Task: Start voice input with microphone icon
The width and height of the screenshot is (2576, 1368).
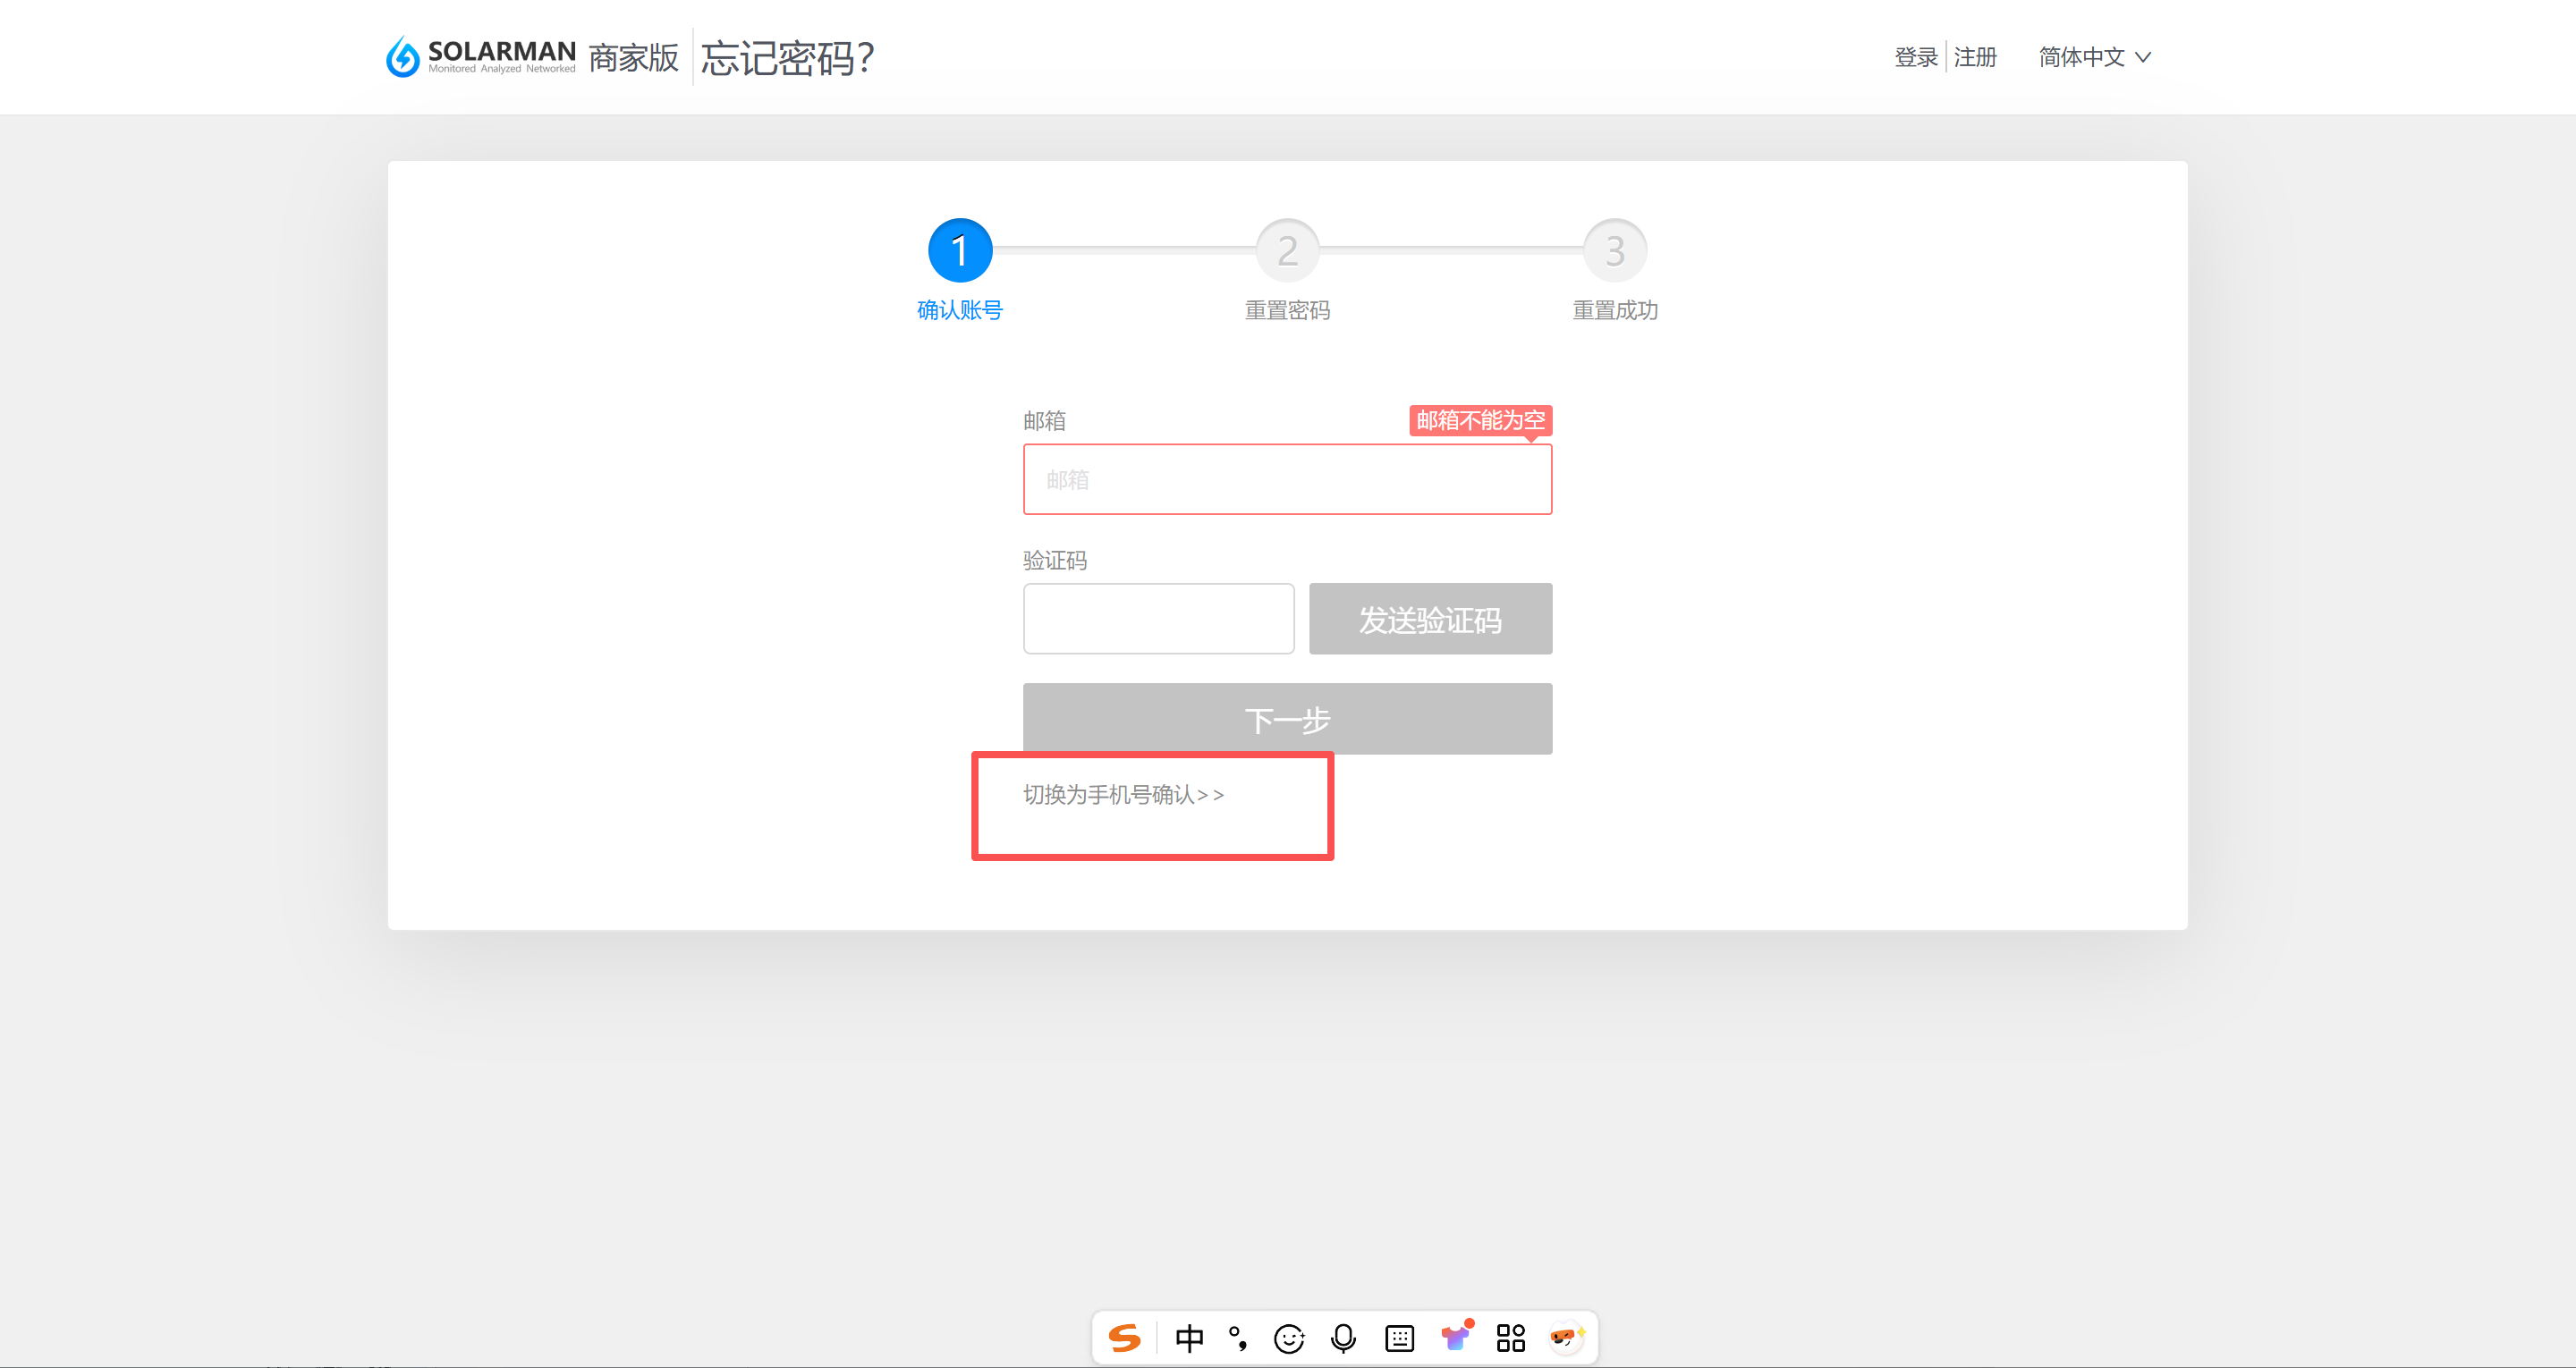Action: click(x=1343, y=1338)
